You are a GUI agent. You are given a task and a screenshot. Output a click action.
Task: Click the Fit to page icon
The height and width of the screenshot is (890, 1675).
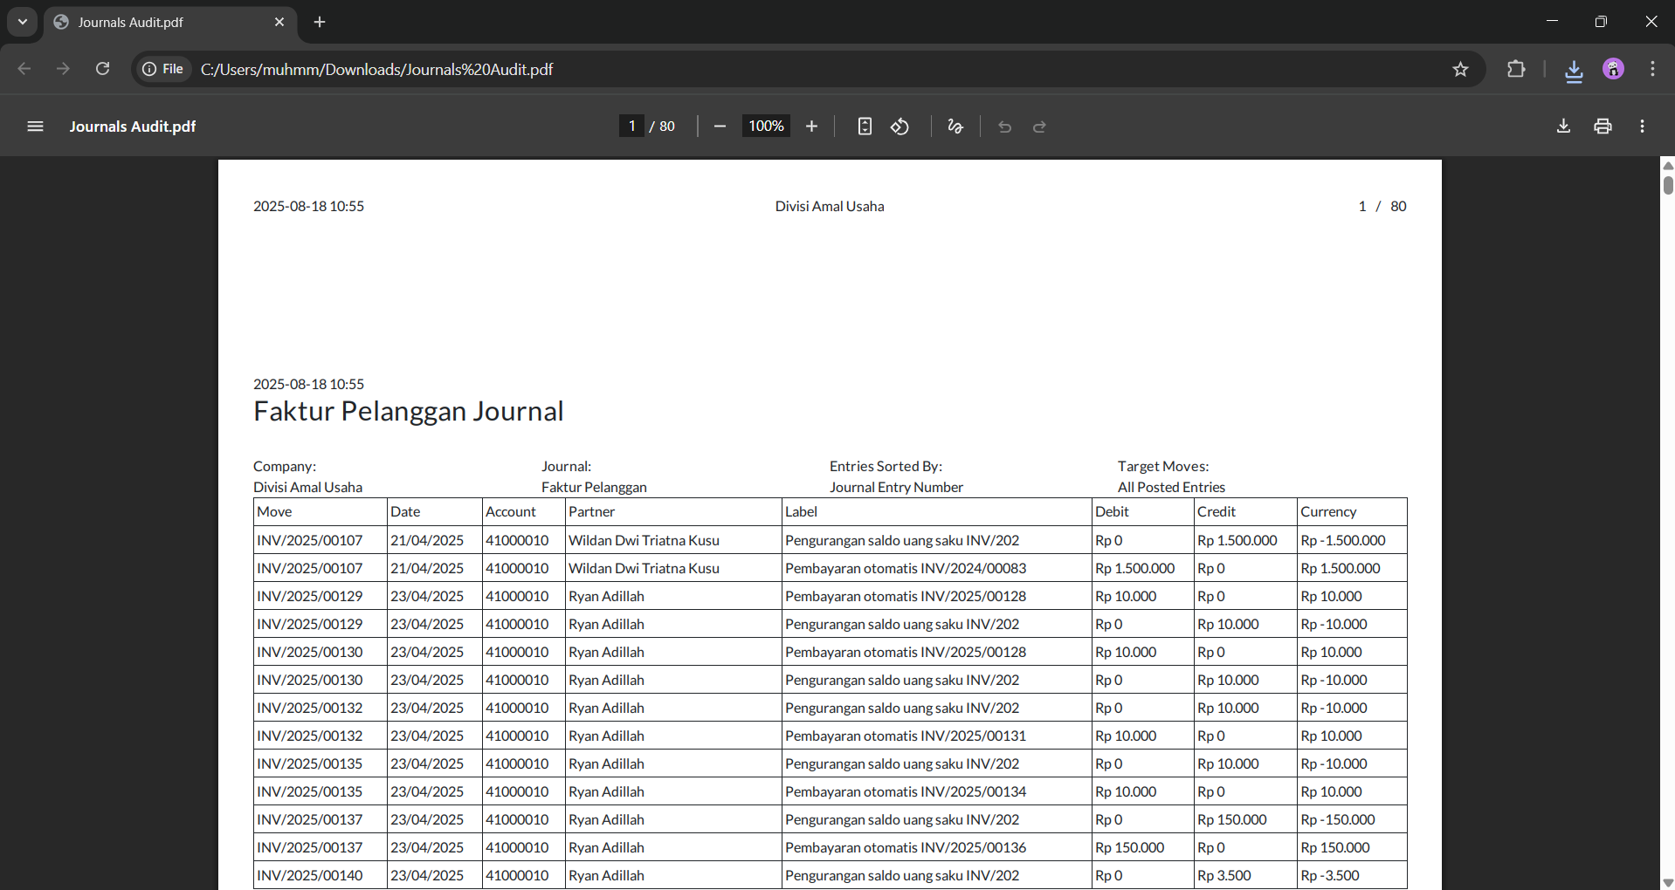point(865,127)
